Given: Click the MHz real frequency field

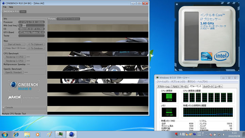Looking at the screenshot, I should pyautogui.click(x=35, y=26).
